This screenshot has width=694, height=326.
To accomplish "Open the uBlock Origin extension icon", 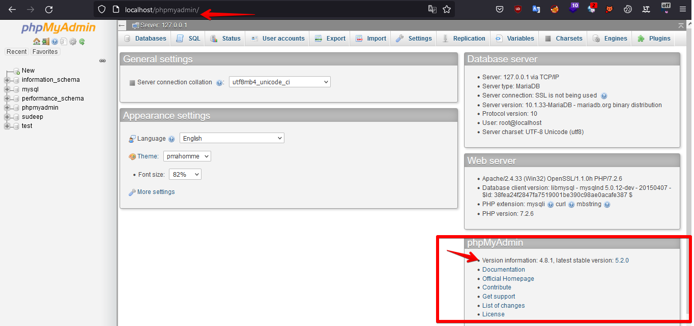I will [518, 9].
